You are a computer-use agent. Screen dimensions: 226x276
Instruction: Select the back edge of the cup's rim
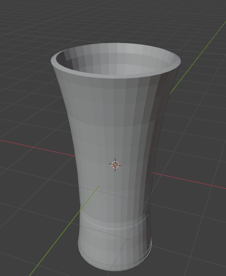tap(116, 45)
